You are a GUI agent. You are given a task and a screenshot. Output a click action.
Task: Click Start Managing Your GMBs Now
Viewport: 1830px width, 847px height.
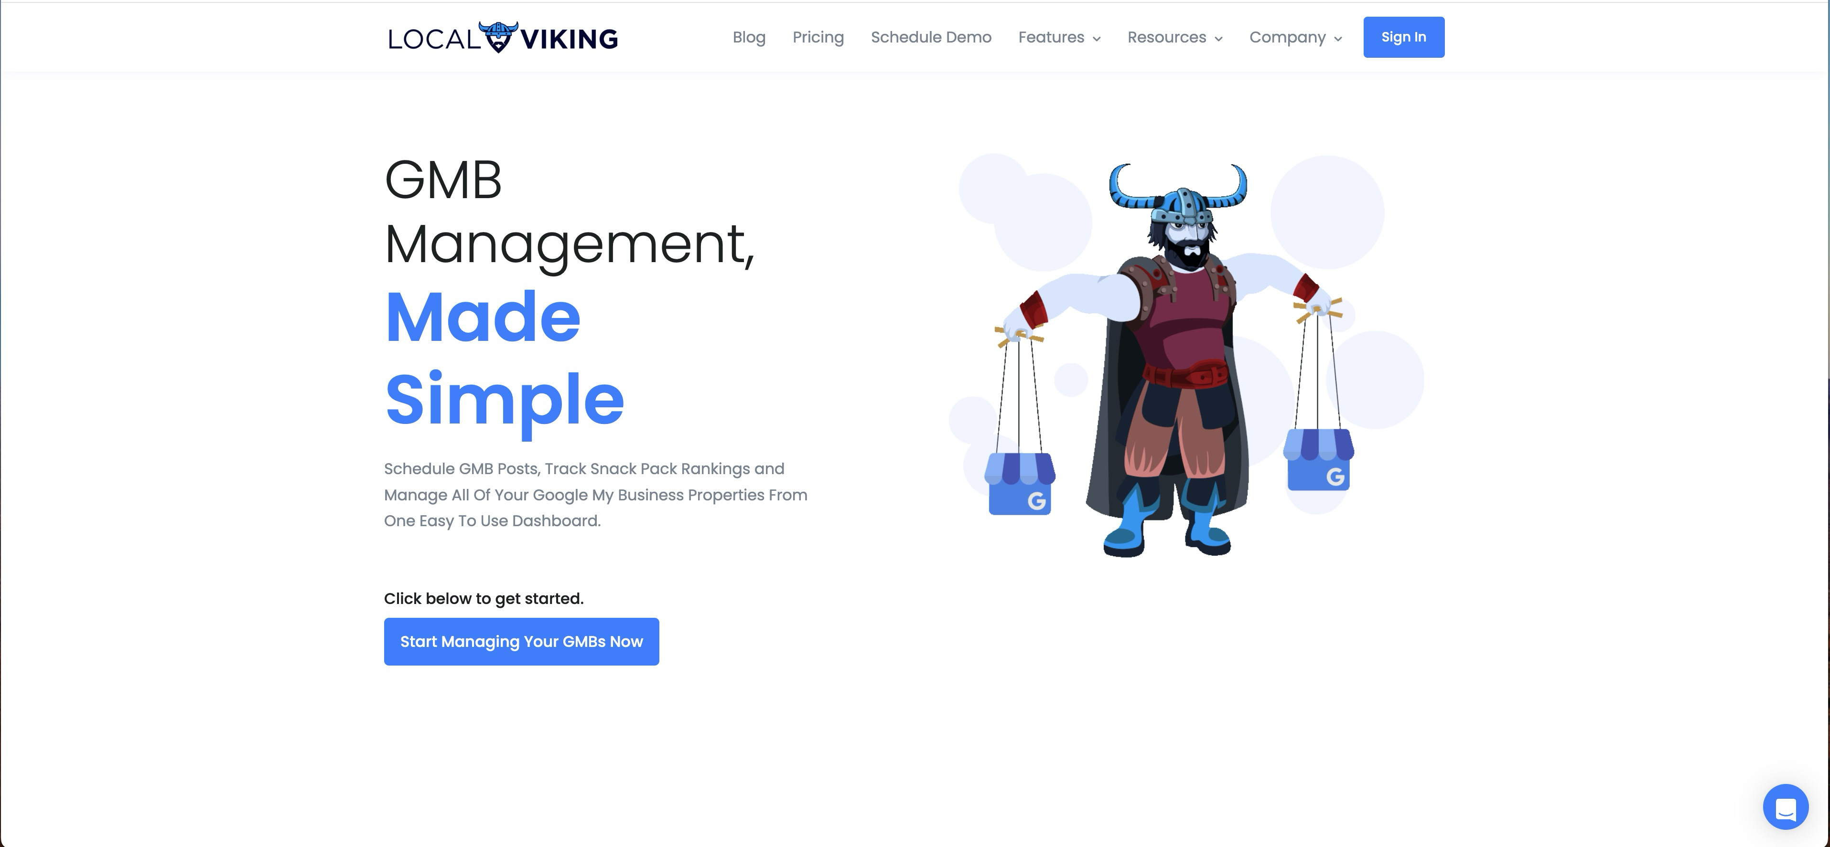coord(521,641)
